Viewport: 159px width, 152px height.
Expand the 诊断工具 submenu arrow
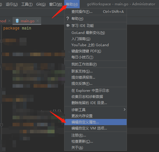click(125, 110)
